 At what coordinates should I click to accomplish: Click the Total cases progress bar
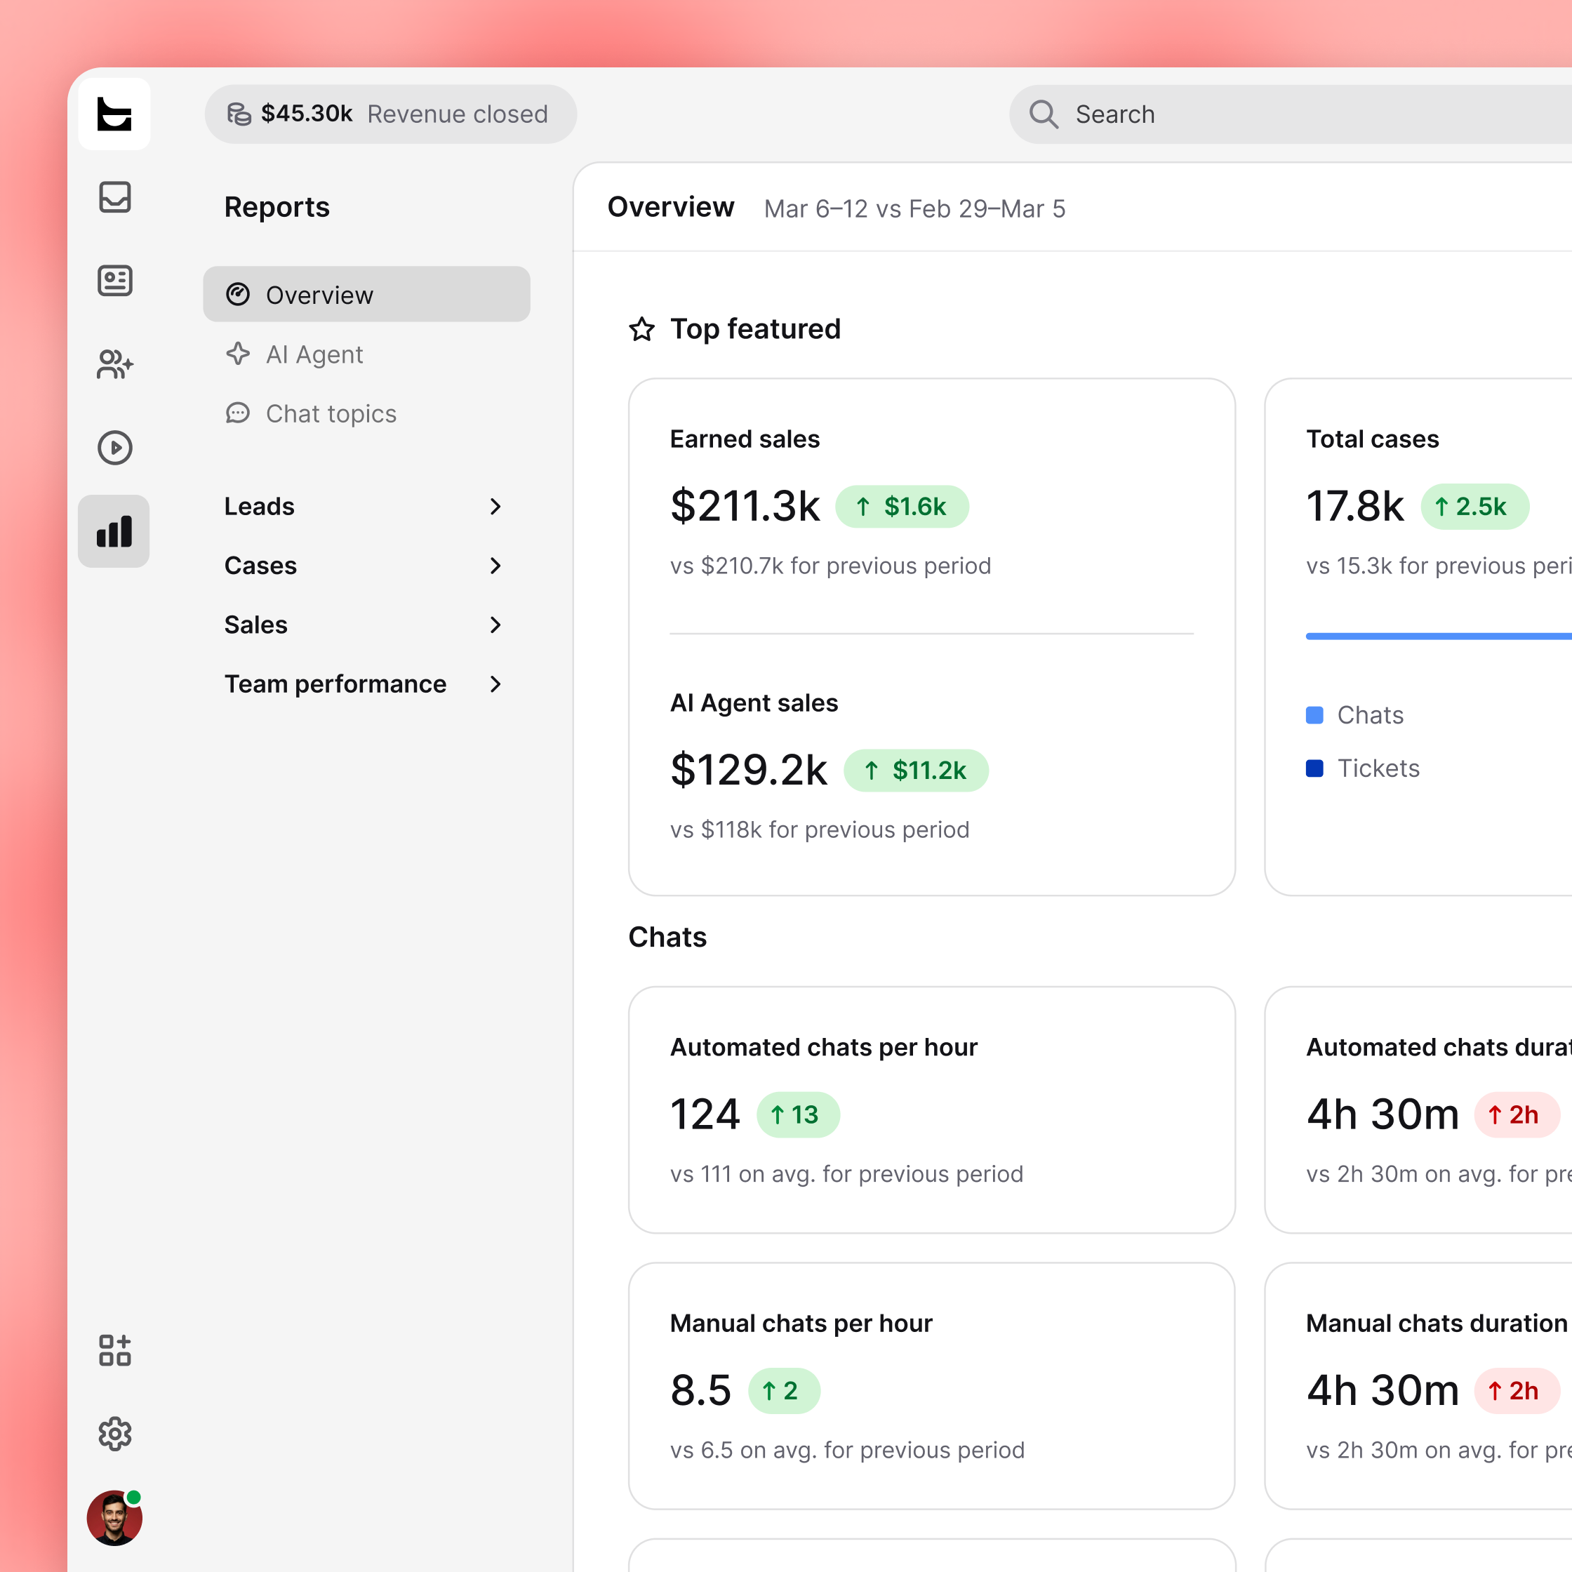tap(1439, 636)
